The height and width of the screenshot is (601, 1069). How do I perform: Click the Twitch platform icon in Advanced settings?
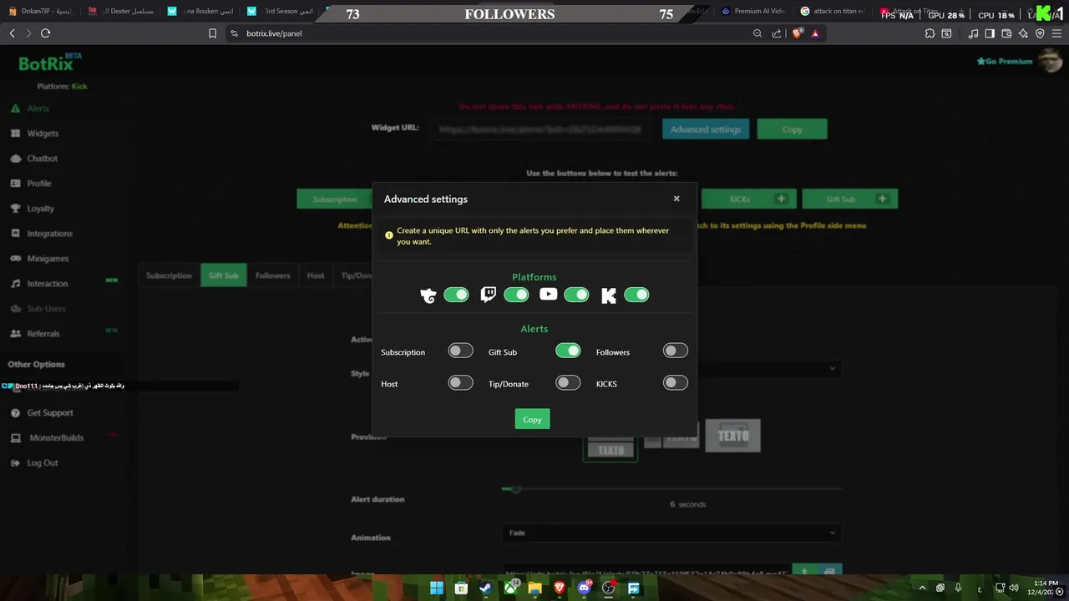(489, 295)
